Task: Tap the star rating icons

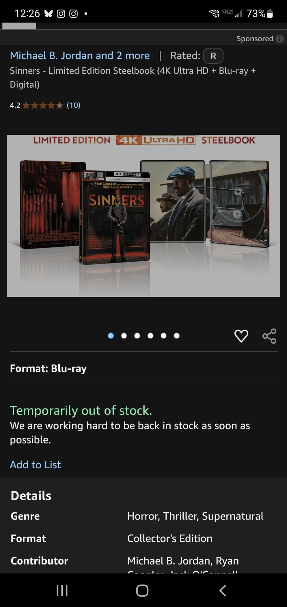Action: (x=43, y=105)
